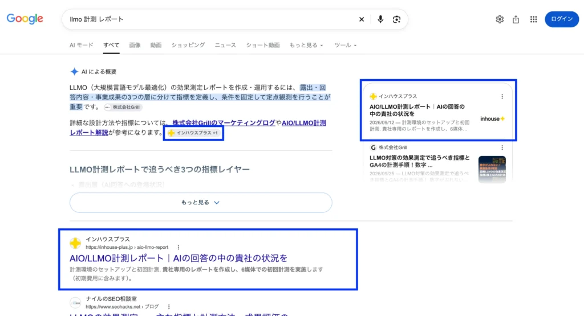Go to the ニュース tab
This screenshot has width=584, height=316.
pos(225,45)
